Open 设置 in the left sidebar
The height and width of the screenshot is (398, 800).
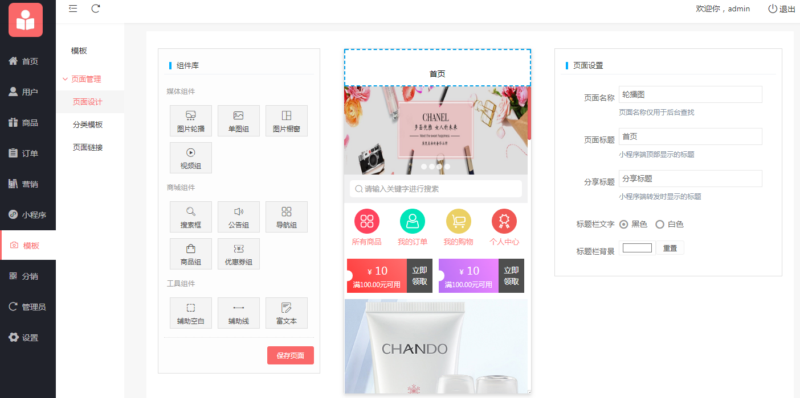pos(28,338)
